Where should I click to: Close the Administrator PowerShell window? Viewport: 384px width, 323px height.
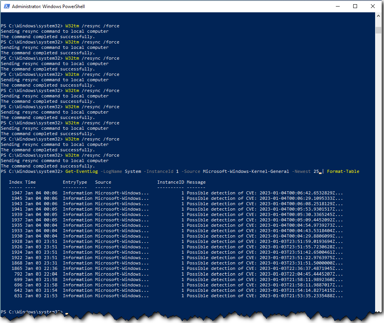coord(373,7)
